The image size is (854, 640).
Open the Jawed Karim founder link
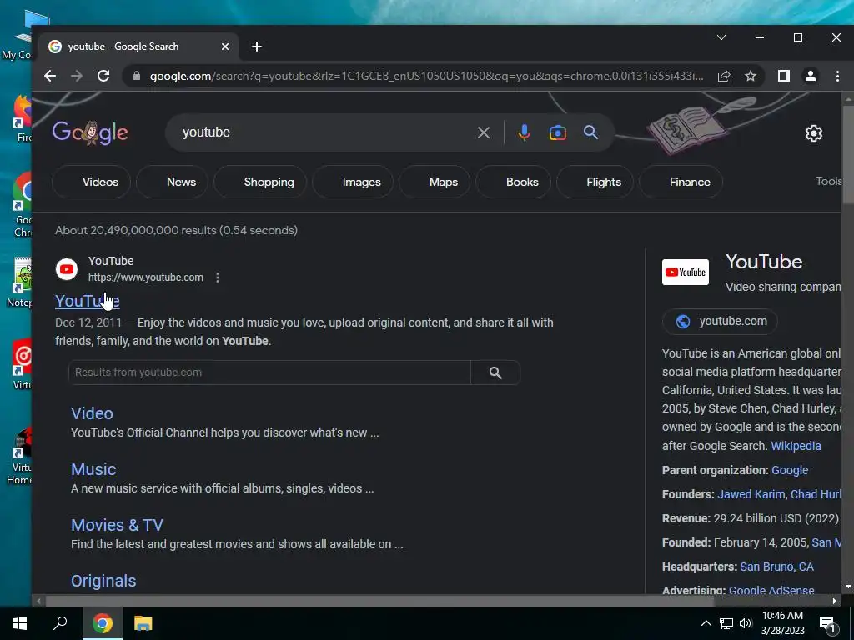pos(751,494)
